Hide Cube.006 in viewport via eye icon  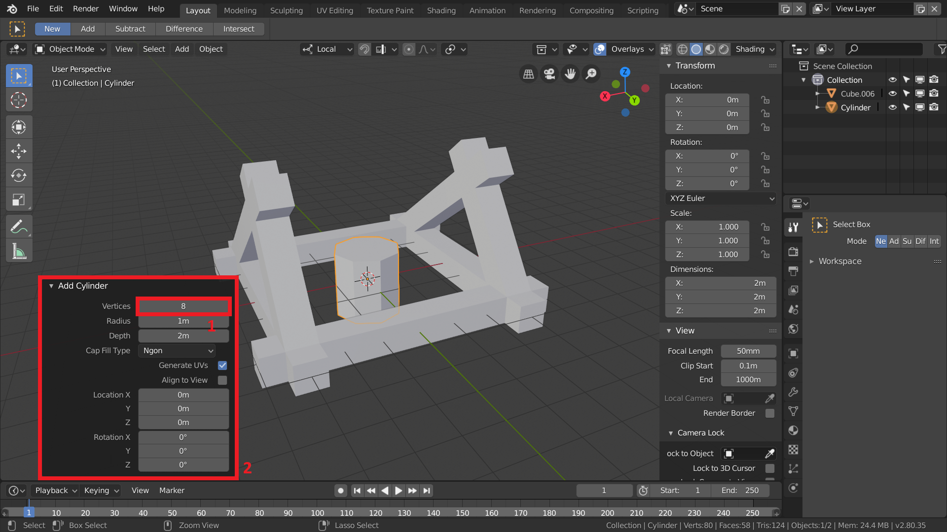(x=892, y=94)
